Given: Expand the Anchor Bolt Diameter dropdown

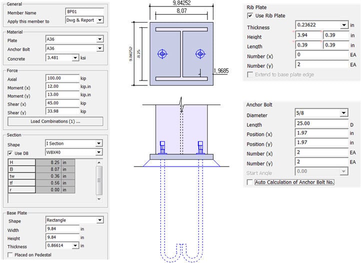Looking at the screenshot, I should [x=343, y=114].
